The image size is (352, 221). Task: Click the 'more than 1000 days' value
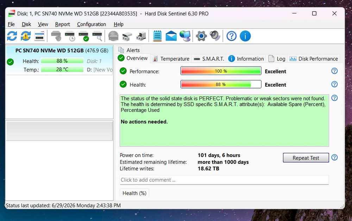pyautogui.click(x=223, y=162)
